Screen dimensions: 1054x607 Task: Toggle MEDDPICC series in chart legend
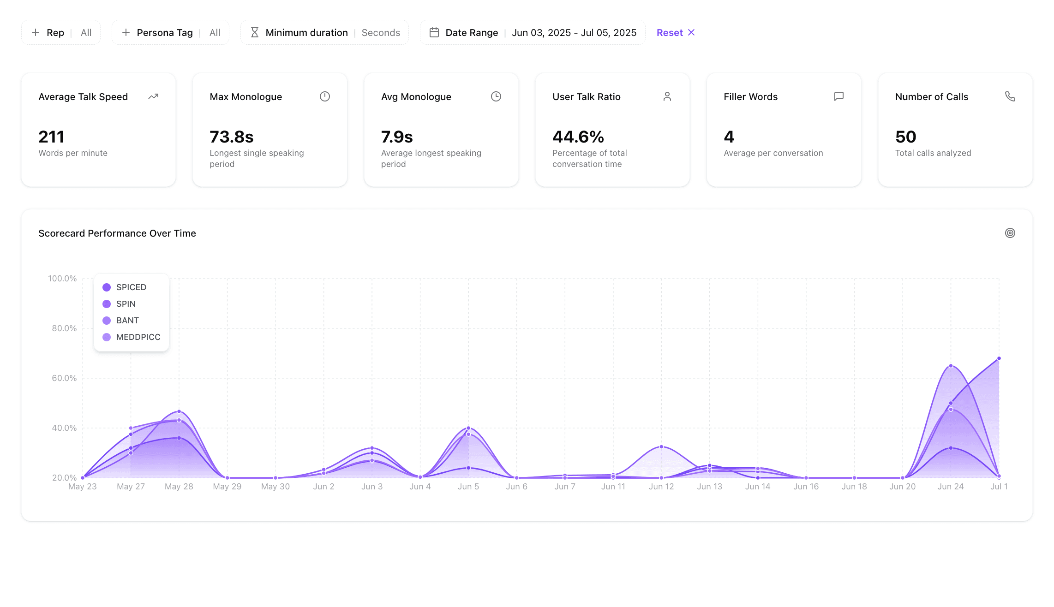(138, 337)
